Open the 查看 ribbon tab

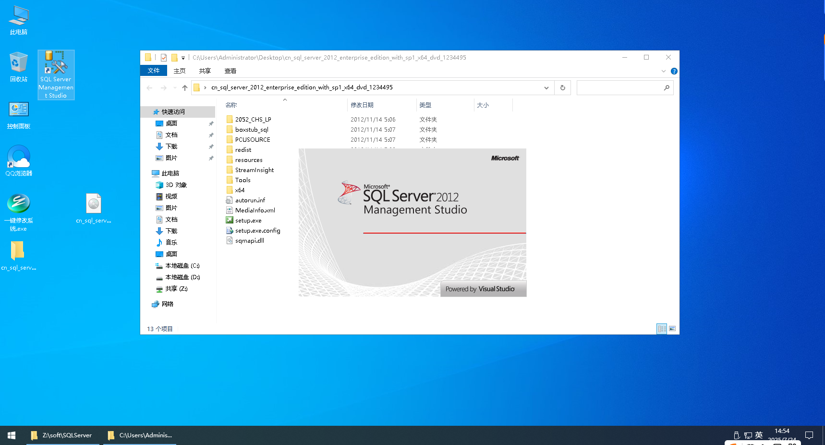(231, 71)
